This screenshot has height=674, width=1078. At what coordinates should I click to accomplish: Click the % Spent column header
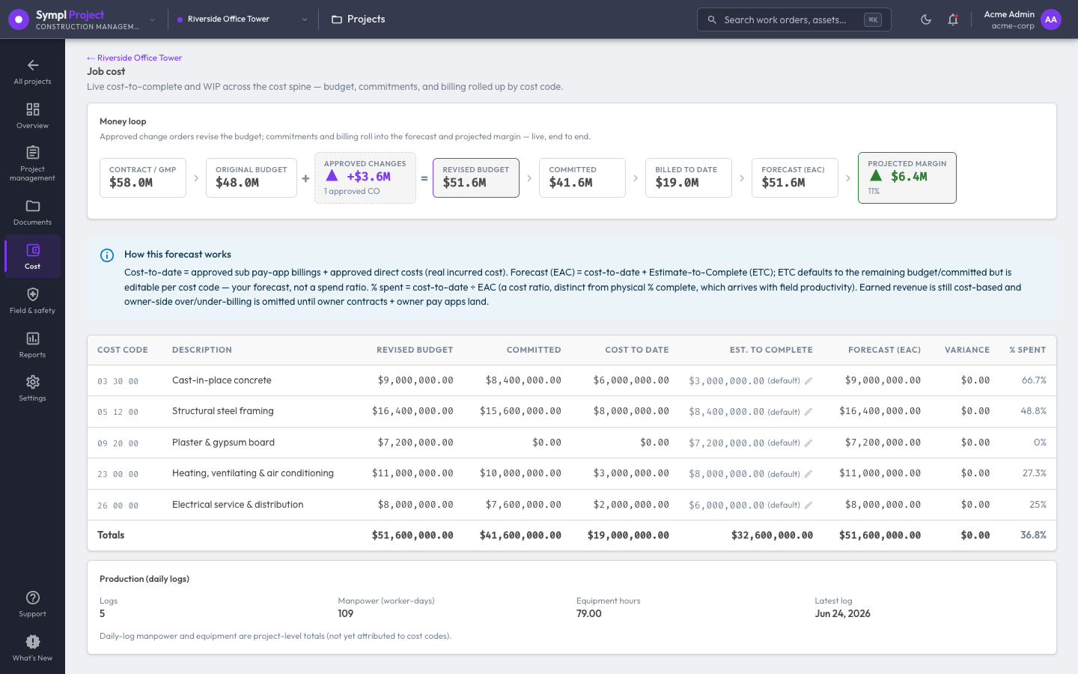(x=1028, y=350)
